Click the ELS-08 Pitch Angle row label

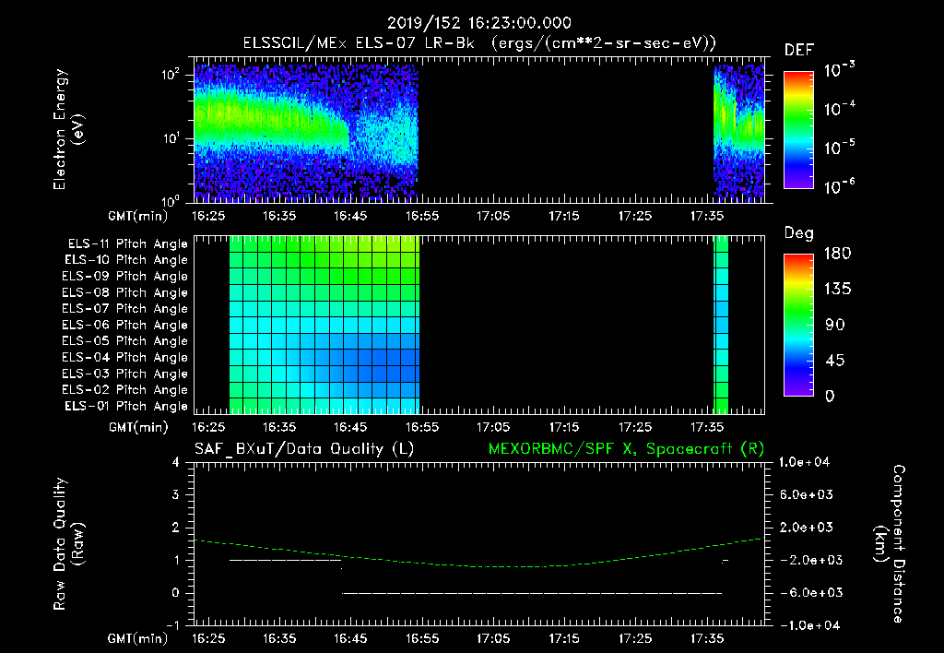tap(124, 292)
